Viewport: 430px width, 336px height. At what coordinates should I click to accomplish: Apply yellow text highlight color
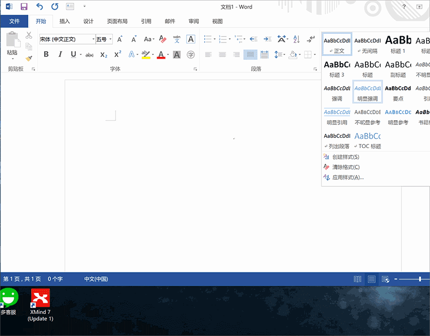point(146,55)
